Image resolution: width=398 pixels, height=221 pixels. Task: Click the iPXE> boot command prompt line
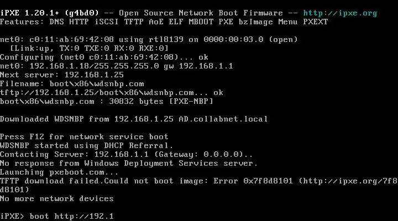[x=57, y=215]
